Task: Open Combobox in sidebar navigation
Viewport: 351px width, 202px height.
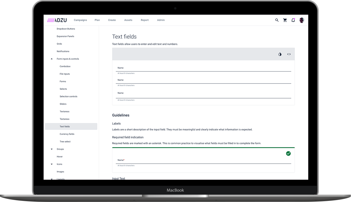Action: coord(65,67)
